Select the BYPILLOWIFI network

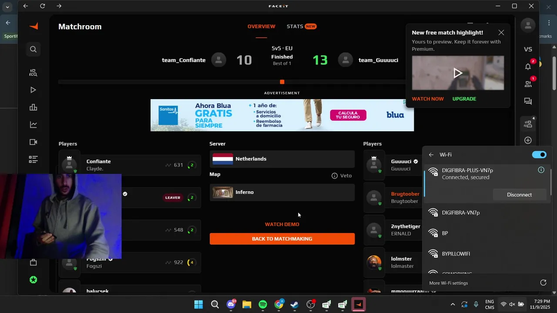click(487, 253)
